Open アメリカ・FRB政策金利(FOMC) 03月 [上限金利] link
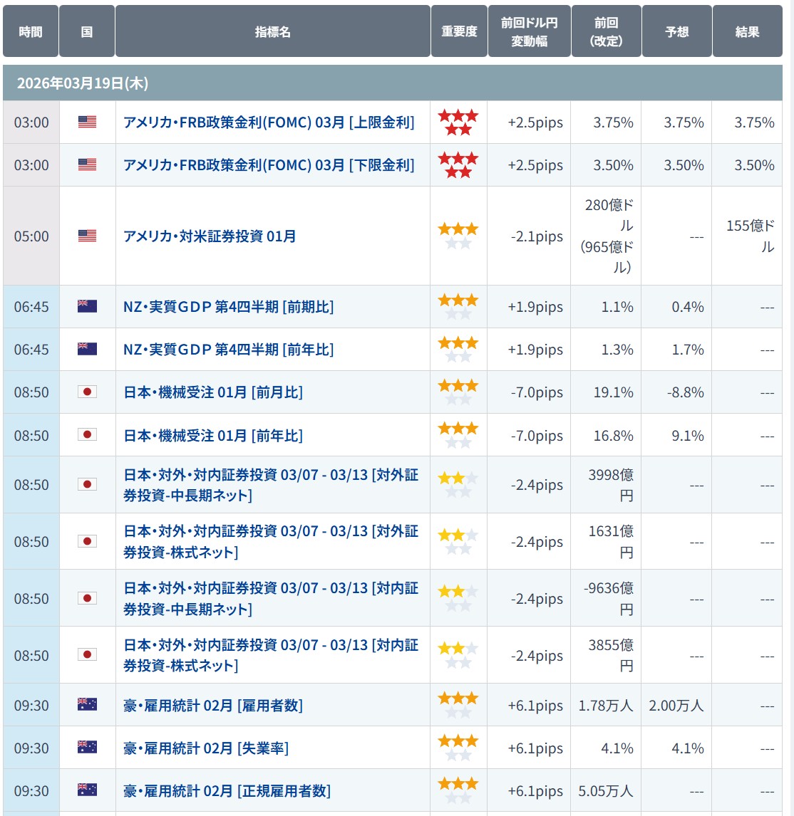Viewport: 794px width, 816px height. tap(269, 122)
